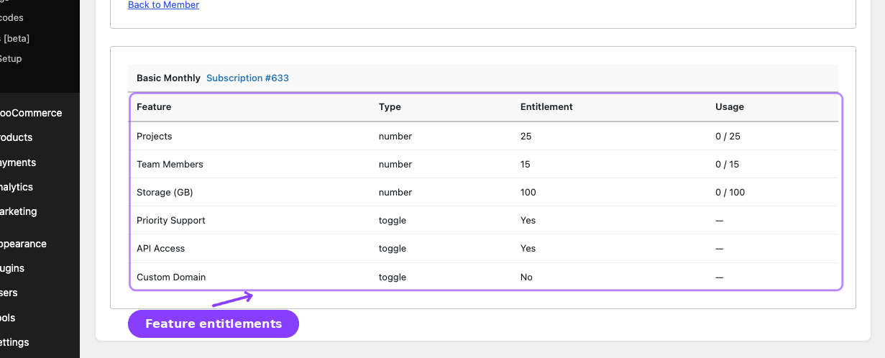Click the Custom Domain type cell toggle
This screenshot has width=885, height=358.
393,277
